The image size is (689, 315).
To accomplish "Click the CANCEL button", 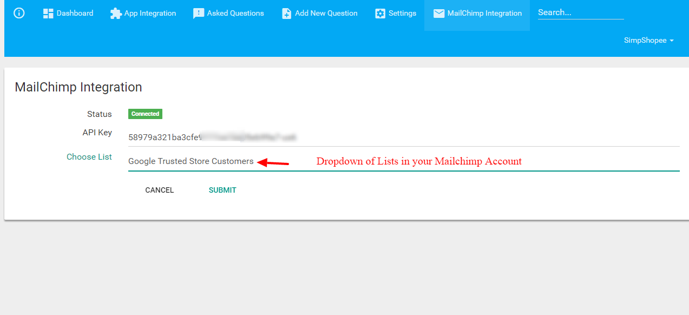I will [x=160, y=190].
